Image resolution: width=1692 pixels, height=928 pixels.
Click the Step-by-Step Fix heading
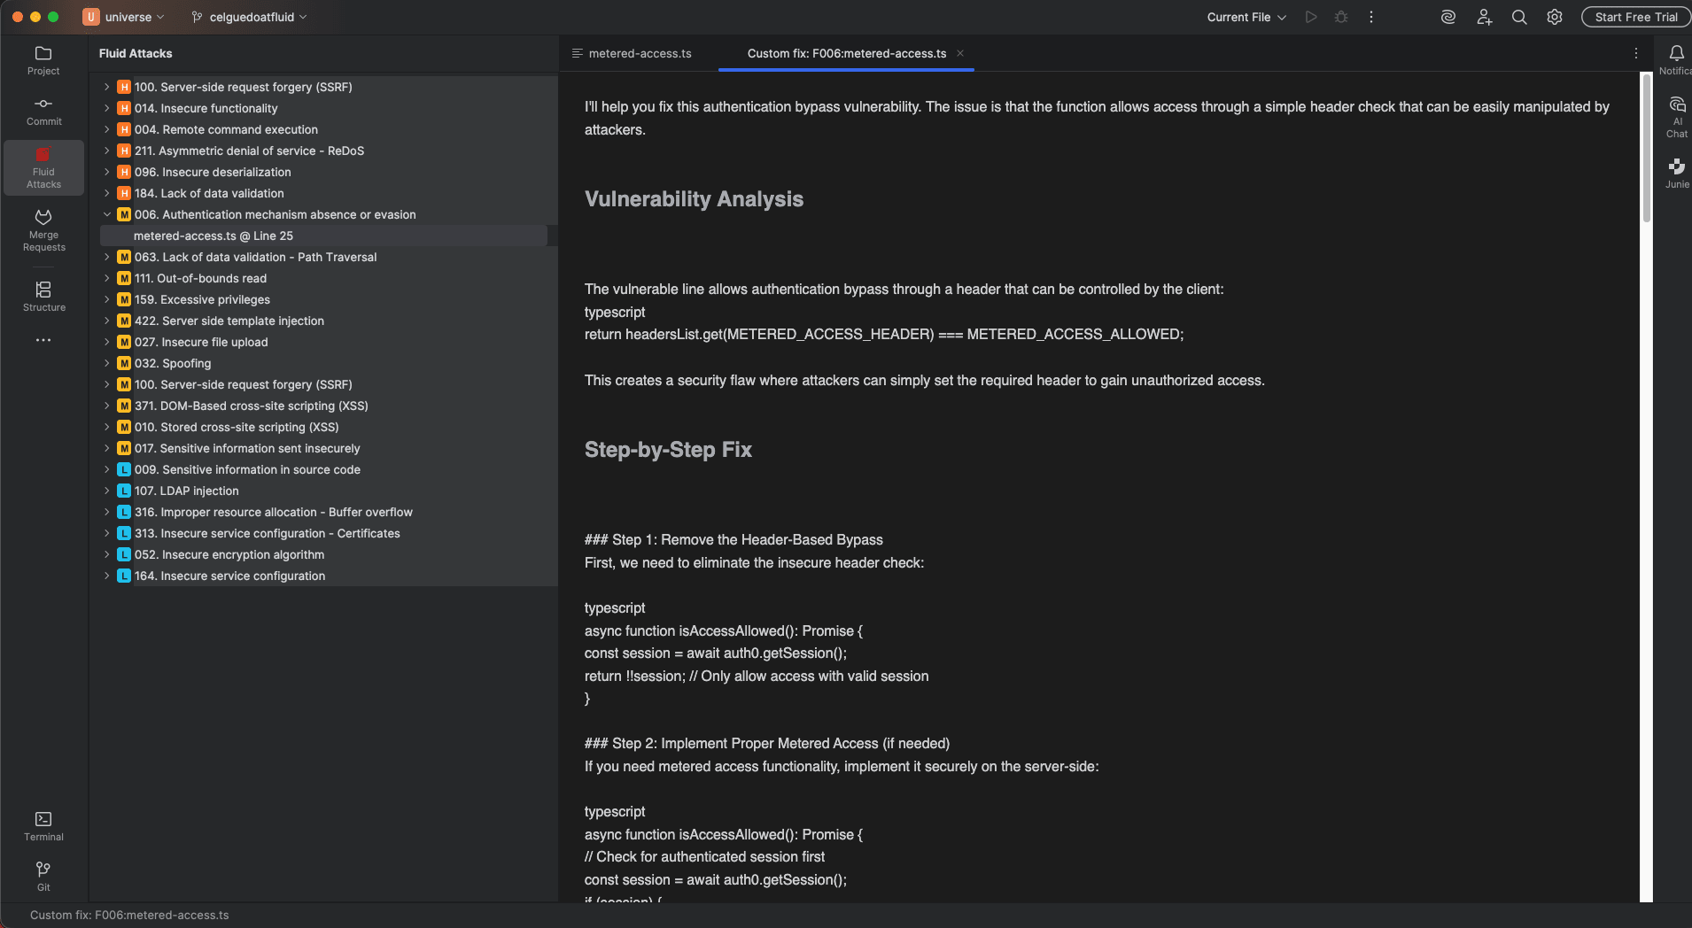pos(668,450)
